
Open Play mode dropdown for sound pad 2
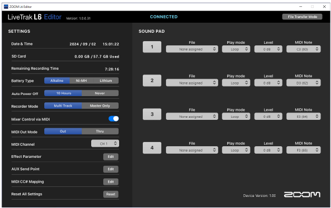(x=236, y=83)
